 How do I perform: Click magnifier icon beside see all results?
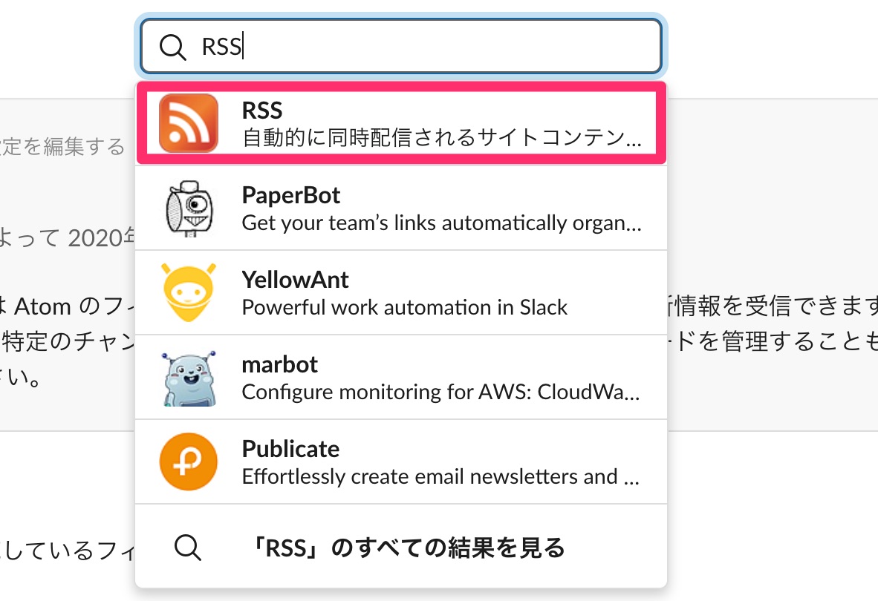pos(188,548)
